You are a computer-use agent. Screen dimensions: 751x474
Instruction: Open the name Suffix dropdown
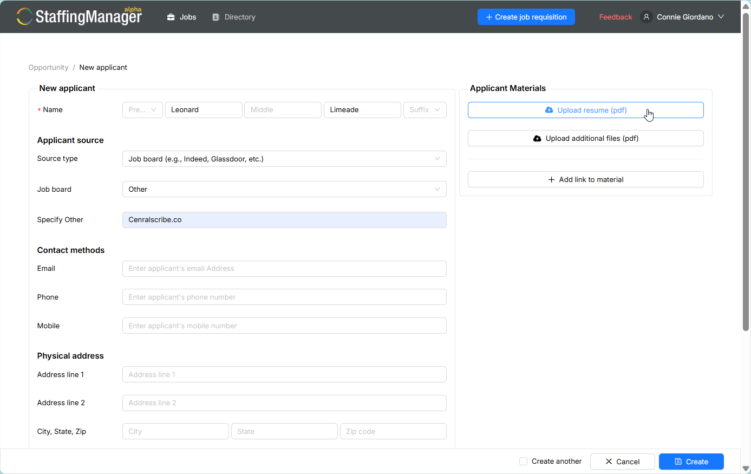(x=425, y=109)
